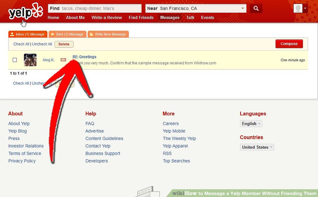Image resolution: width=318 pixels, height=197 pixels.
Task: Click the envelope icon beside Anuj K.
Action: [x=63, y=60]
